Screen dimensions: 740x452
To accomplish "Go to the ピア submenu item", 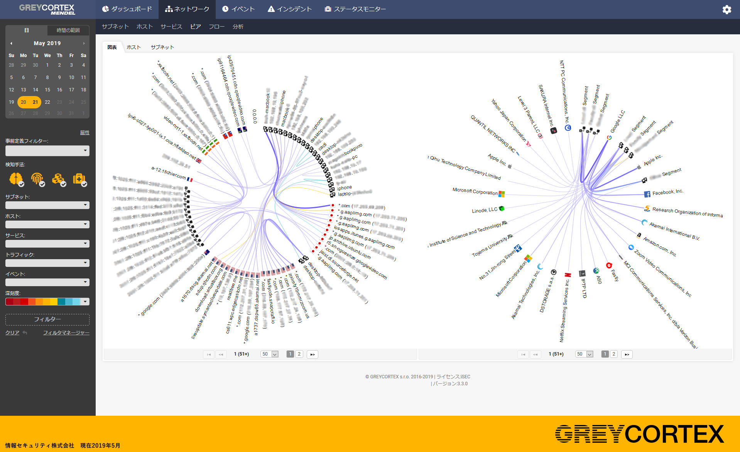I will click(196, 27).
